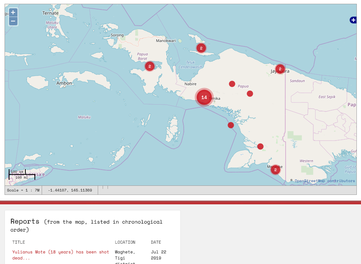Open the 14-report cluster near Timika
This screenshot has width=361, height=264.
coord(204,97)
